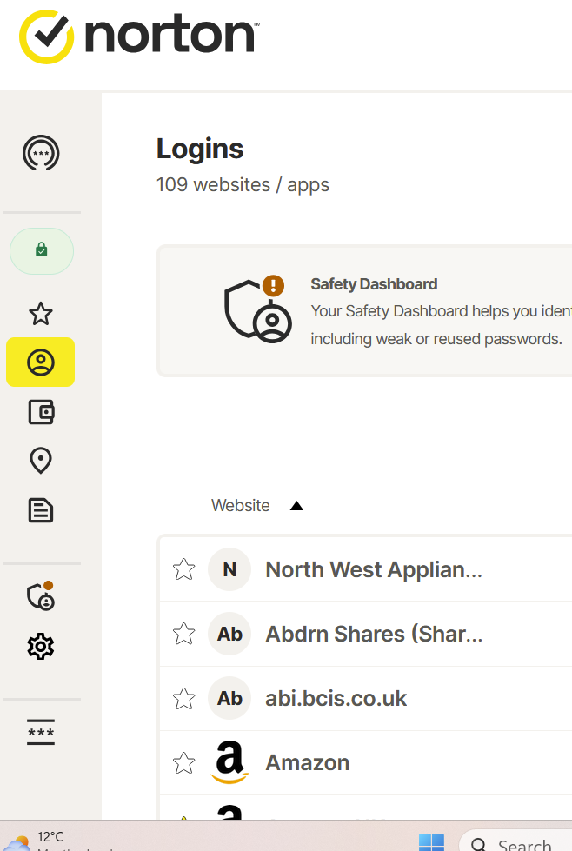Viewport: 572px width, 851px height.
Task: Favorite the North West Applian... login
Action: point(183,569)
